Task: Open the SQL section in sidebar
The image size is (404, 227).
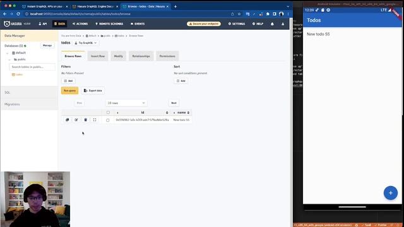Action: pos(29,92)
